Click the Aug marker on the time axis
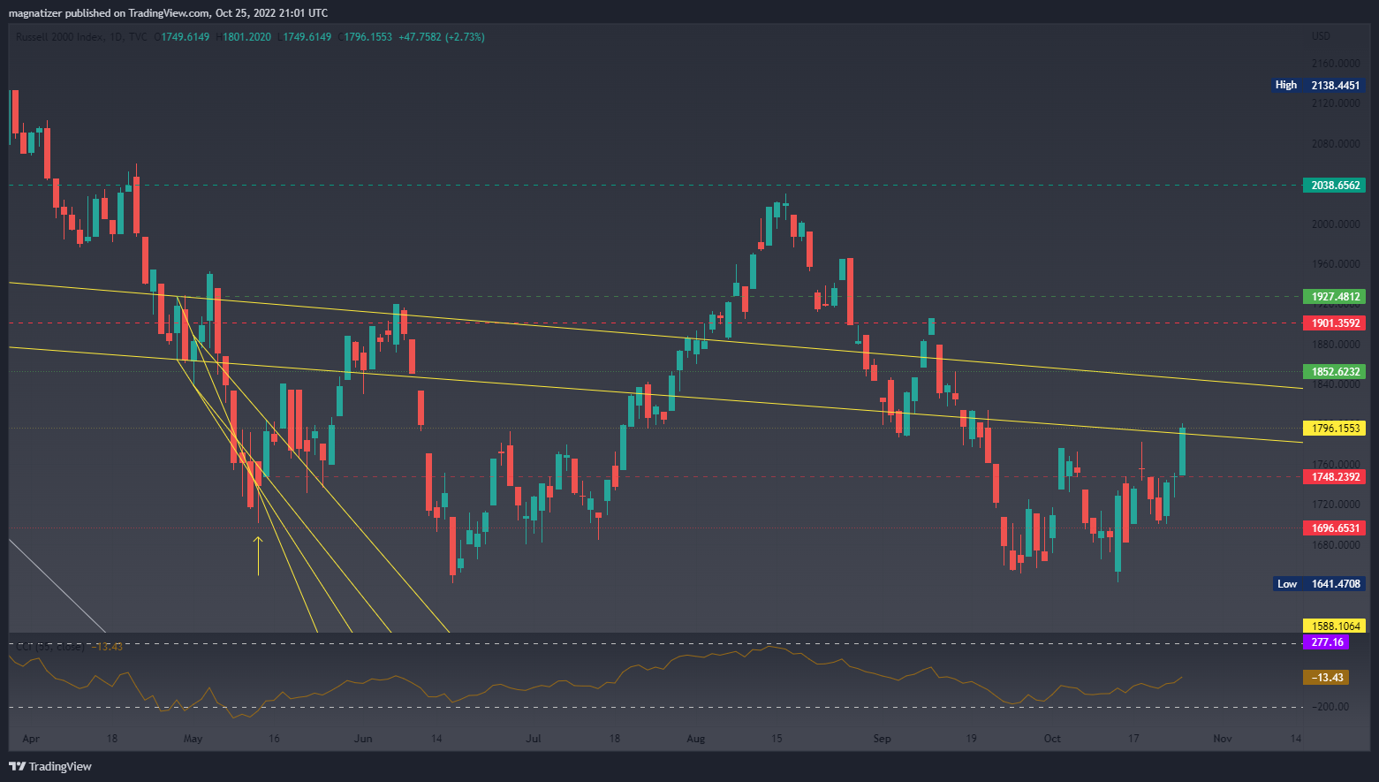The image size is (1379, 782). [695, 739]
